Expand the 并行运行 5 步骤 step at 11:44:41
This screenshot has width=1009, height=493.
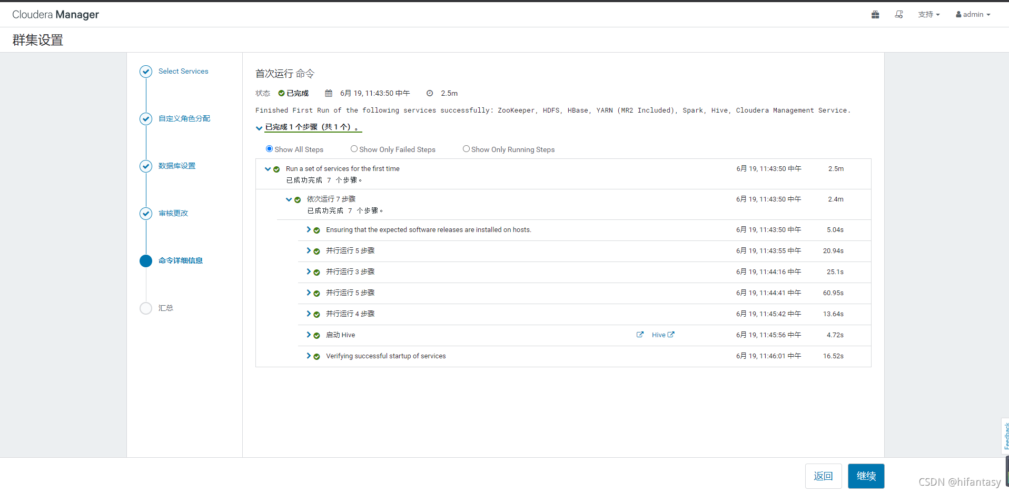click(x=309, y=293)
